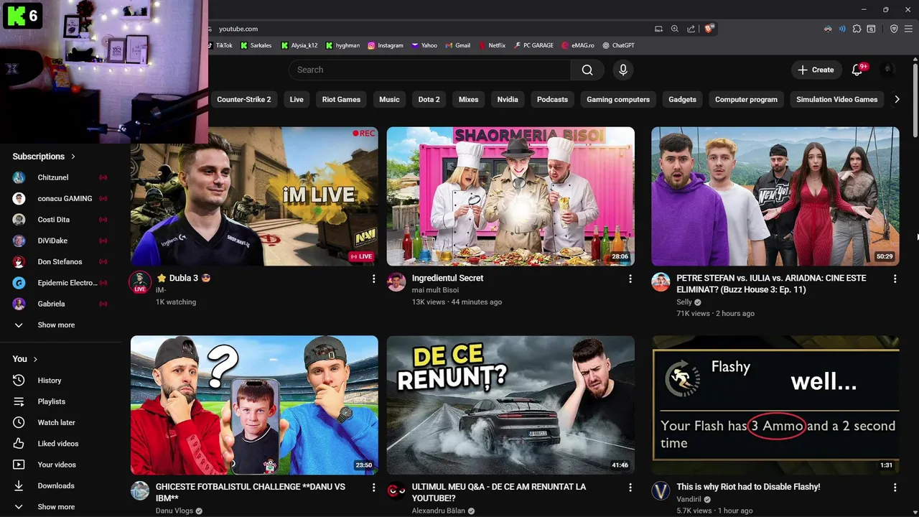The height and width of the screenshot is (517, 919).
Task: Click the Vandiril channel avatar
Action: (x=661, y=491)
